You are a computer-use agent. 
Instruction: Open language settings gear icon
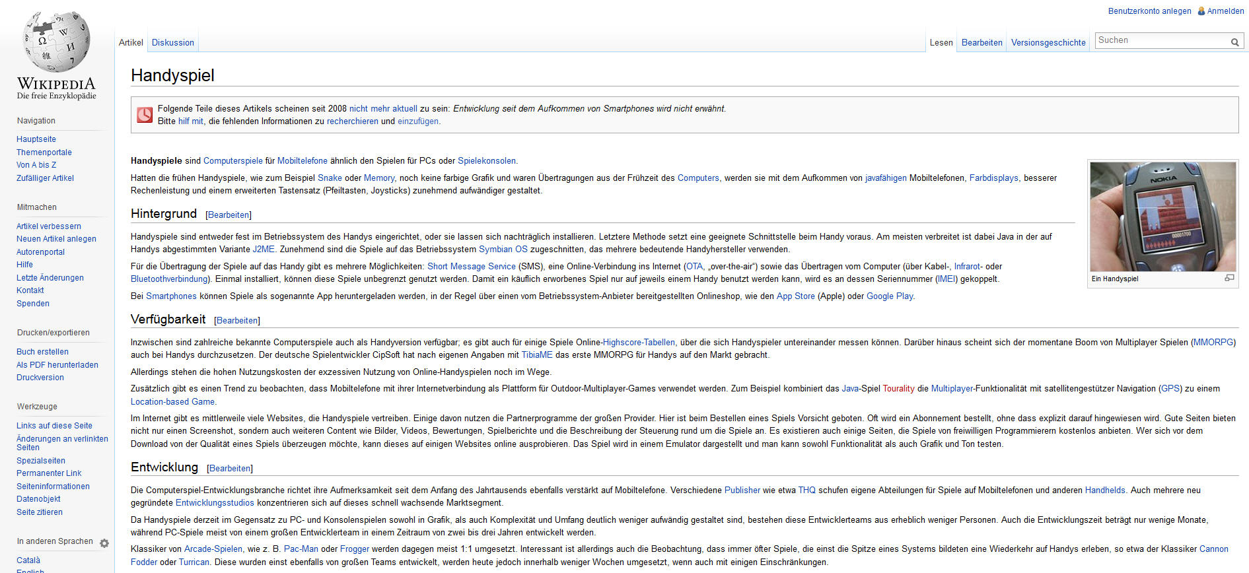click(104, 543)
